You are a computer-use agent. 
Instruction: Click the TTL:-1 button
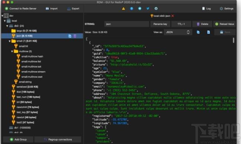(181, 24)
